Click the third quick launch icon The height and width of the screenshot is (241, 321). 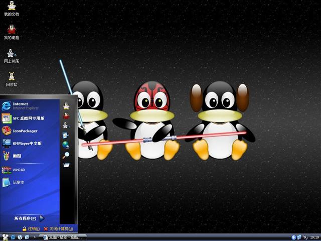(x=27, y=237)
